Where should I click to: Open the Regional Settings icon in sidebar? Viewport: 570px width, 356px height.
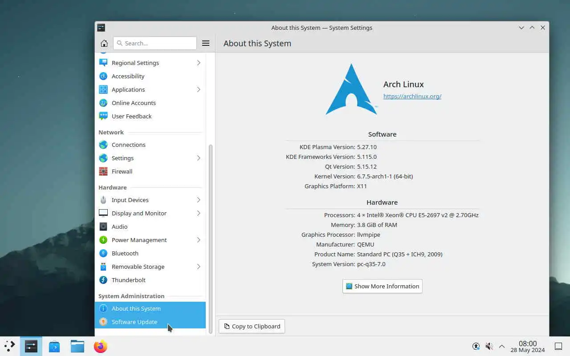click(x=103, y=63)
